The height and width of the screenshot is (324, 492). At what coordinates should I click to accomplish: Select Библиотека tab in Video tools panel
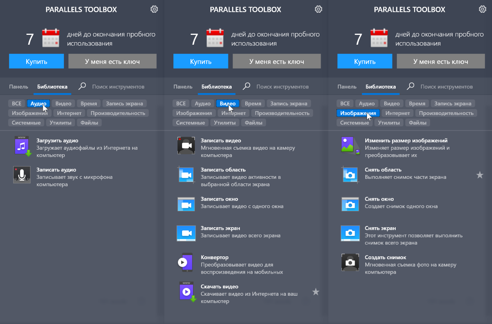216,87
